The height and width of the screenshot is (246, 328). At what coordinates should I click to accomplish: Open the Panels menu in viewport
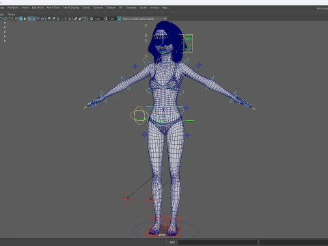11,14
